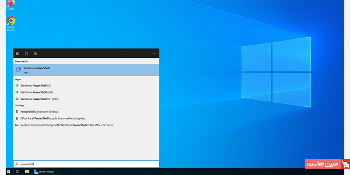Switch to Server Manager in the taskbar
This screenshot has height=175, width=350.
pyautogui.click(x=44, y=171)
